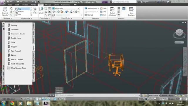Click the New viewport icon
This screenshot has width=188, height=106.
[101, 9]
